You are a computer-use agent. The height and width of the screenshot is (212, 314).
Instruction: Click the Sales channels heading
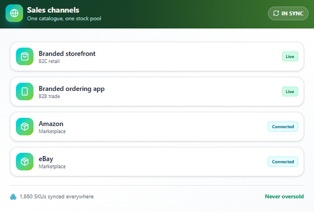tap(53, 10)
